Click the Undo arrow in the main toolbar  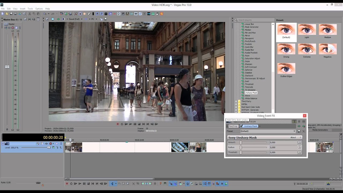pyautogui.click(x=44, y=14)
